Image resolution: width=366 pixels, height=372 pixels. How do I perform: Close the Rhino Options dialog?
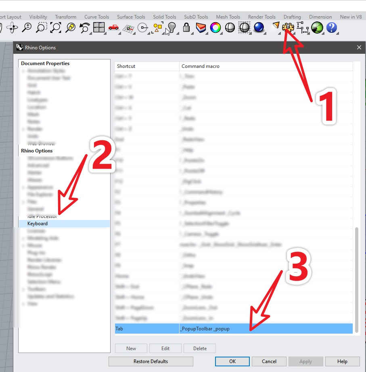click(359, 47)
